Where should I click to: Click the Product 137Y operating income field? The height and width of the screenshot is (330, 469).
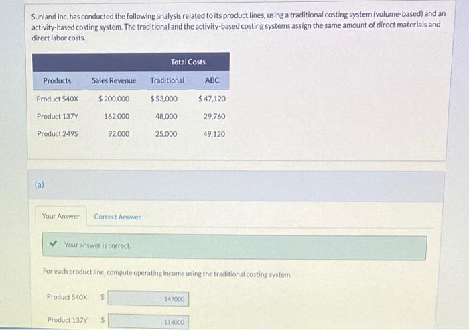click(148, 321)
